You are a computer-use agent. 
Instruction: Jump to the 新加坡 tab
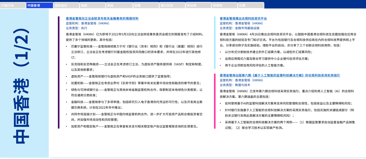199,6
